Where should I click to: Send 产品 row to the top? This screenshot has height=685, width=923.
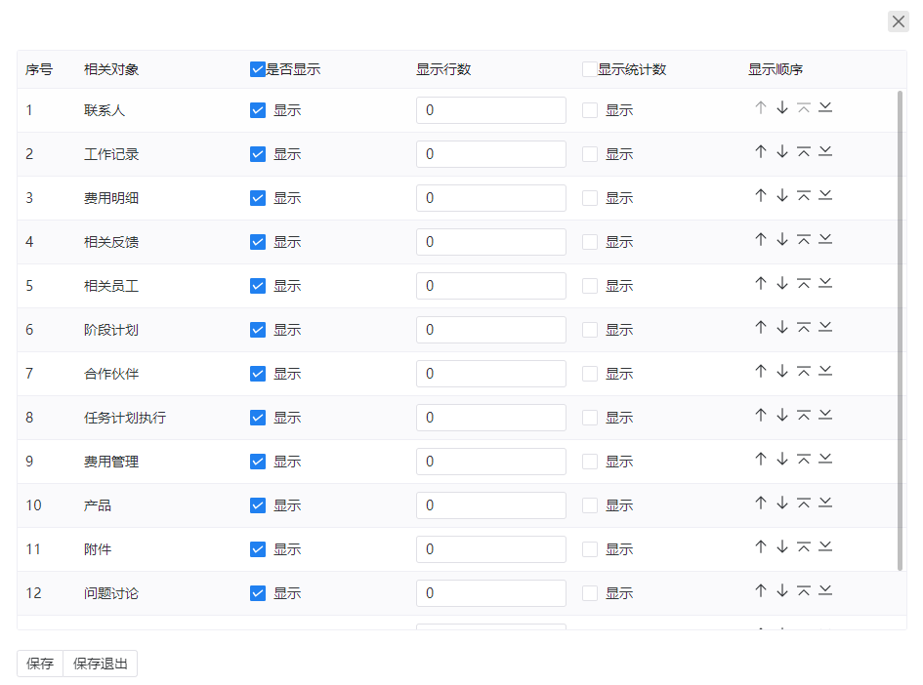pos(804,503)
